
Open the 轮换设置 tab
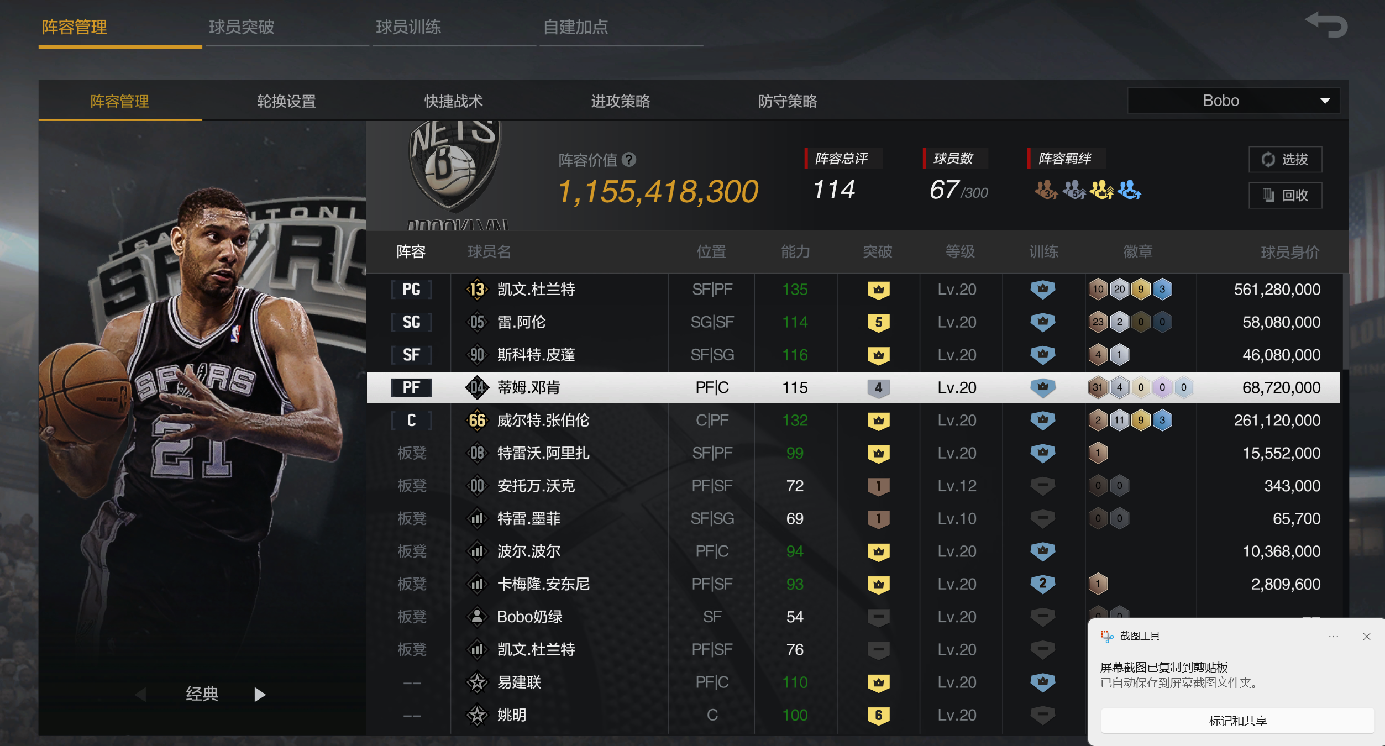(286, 101)
